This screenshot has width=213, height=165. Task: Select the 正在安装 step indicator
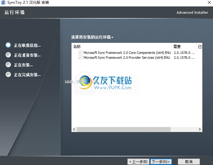pyautogui.click(x=8, y=65)
